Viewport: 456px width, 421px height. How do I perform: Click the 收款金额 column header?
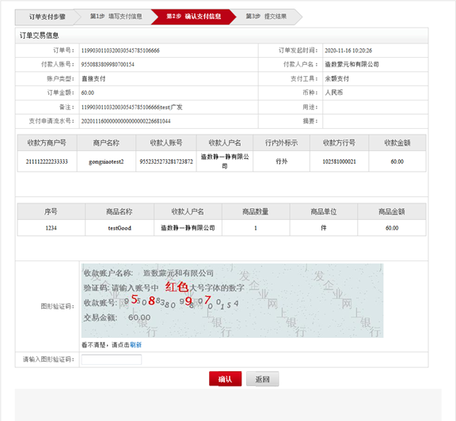pyautogui.click(x=397, y=142)
